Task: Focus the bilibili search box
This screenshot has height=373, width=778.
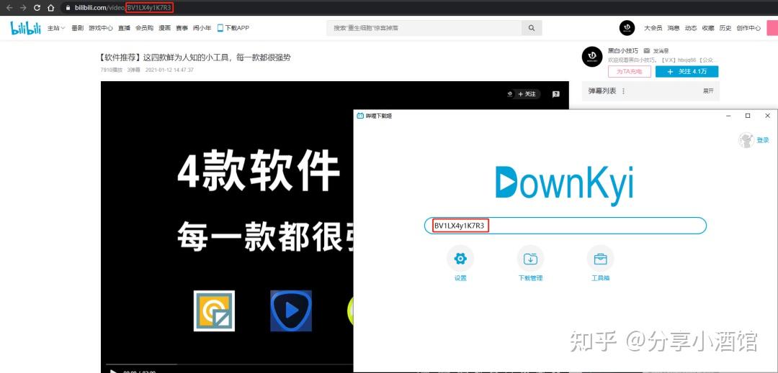Action: pos(424,28)
